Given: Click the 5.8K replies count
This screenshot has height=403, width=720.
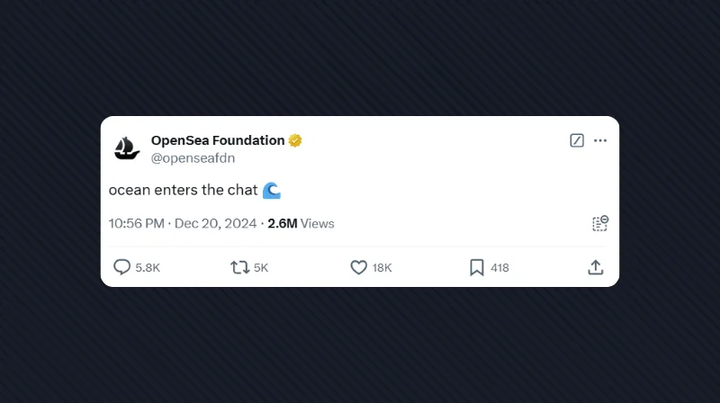Looking at the screenshot, I should [148, 268].
